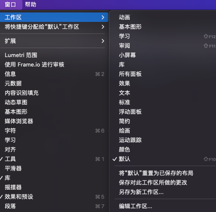Switch to the 简约 workspace

[x=163, y=121]
